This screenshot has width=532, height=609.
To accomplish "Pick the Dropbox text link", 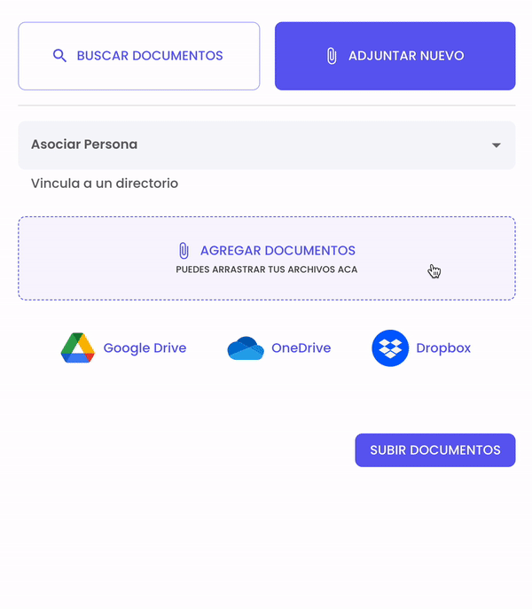I will (x=443, y=348).
